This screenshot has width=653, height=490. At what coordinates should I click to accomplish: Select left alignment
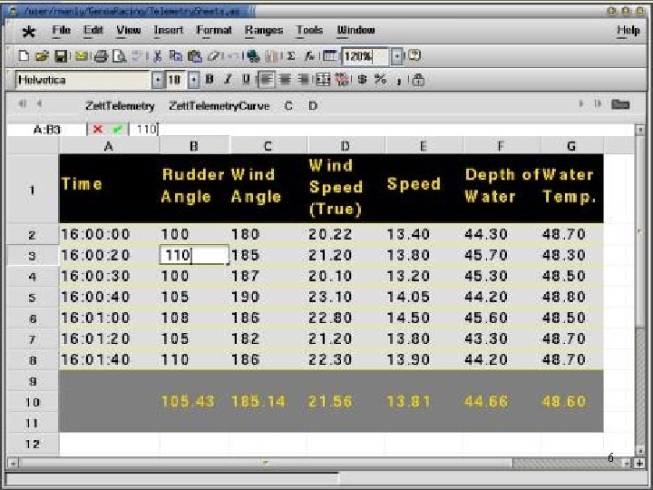(x=267, y=79)
